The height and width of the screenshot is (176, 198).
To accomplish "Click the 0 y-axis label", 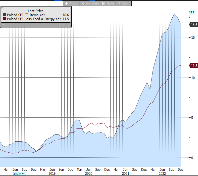I will coord(192,158).
